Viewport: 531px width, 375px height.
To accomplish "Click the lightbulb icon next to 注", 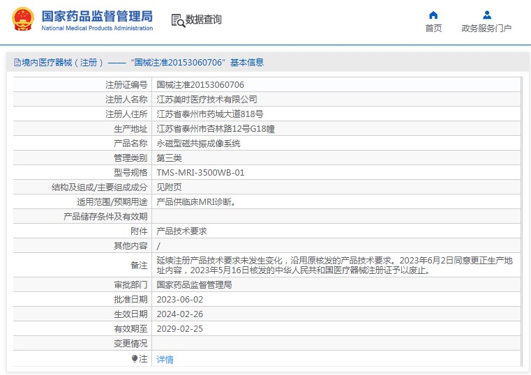I will click(x=134, y=358).
